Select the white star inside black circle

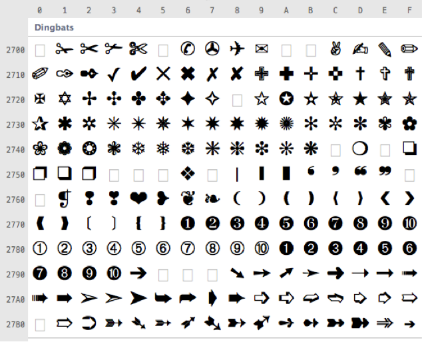tap(286, 99)
